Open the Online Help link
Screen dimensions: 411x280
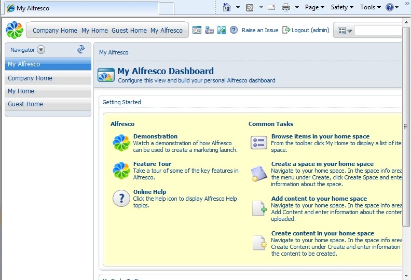(149, 192)
